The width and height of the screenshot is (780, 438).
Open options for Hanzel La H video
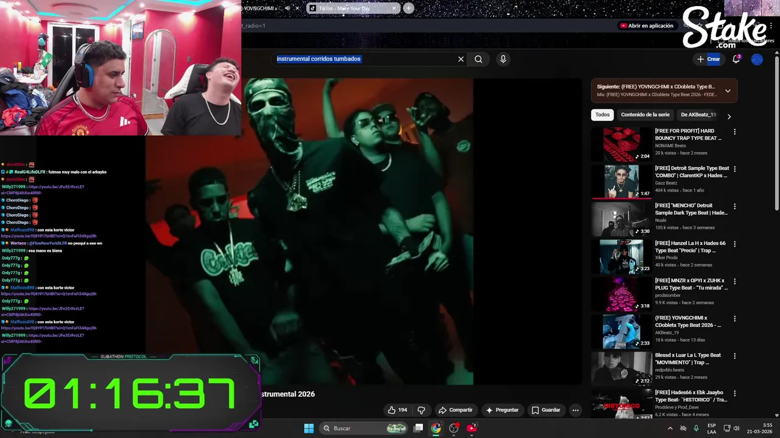click(x=734, y=244)
